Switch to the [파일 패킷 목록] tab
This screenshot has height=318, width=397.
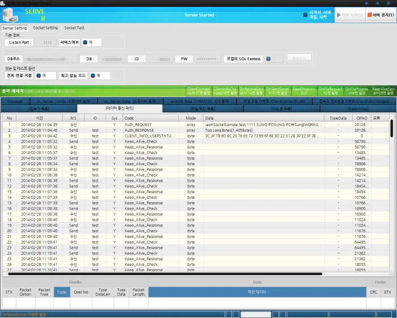coord(203,108)
